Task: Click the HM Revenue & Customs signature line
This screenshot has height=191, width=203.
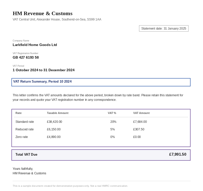Action: (x=29, y=173)
